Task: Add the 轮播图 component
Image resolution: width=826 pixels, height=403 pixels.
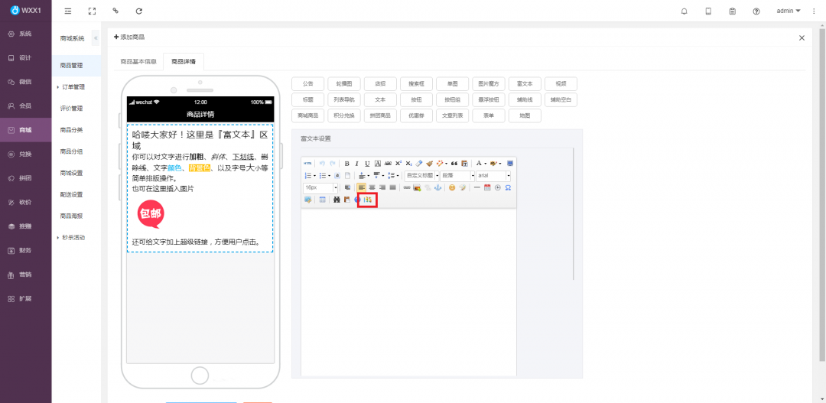Action: (343, 83)
